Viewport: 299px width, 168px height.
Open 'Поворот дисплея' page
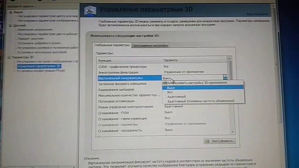pyautogui.click(x=30, y=38)
